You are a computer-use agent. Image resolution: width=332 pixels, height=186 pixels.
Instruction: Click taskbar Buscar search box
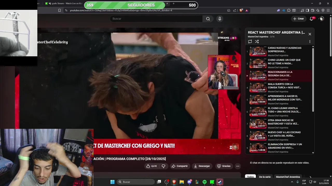click(136, 182)
